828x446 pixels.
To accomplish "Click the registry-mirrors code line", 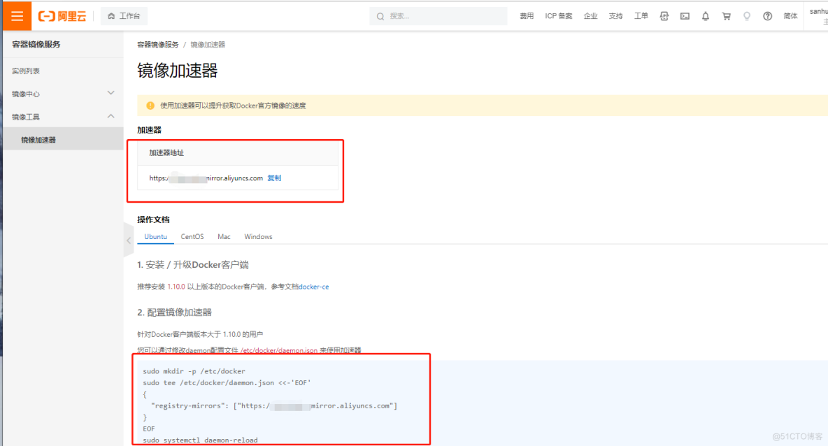I will pos(274,406).
